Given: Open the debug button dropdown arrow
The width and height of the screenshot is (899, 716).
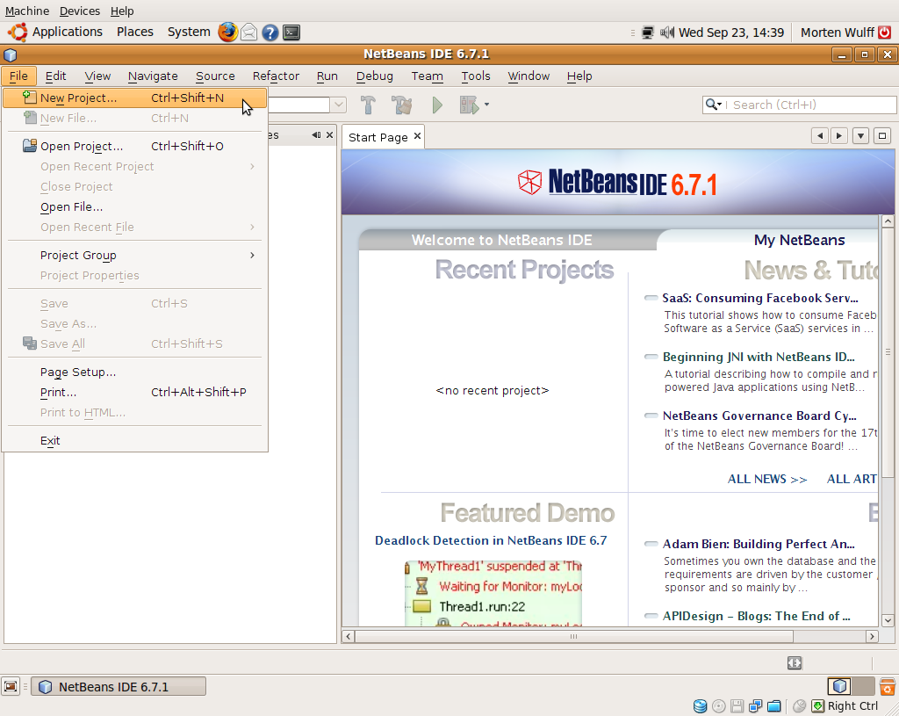Looking at the screenshot, I should 486,105.
